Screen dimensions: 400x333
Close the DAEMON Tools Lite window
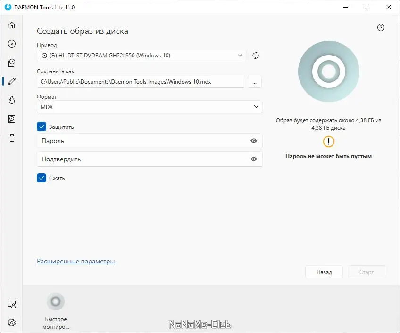click(x=388, y=7)
